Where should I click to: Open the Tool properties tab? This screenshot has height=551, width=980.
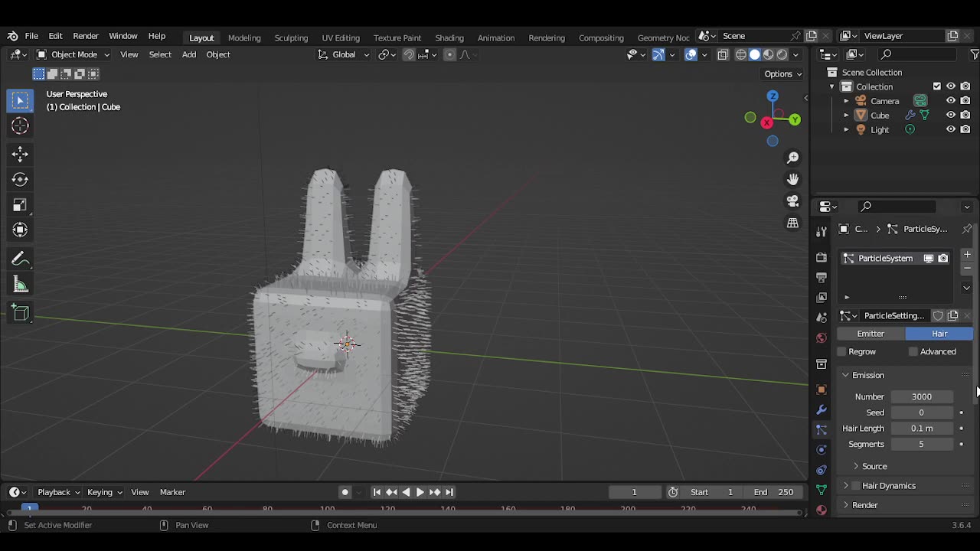822,231
